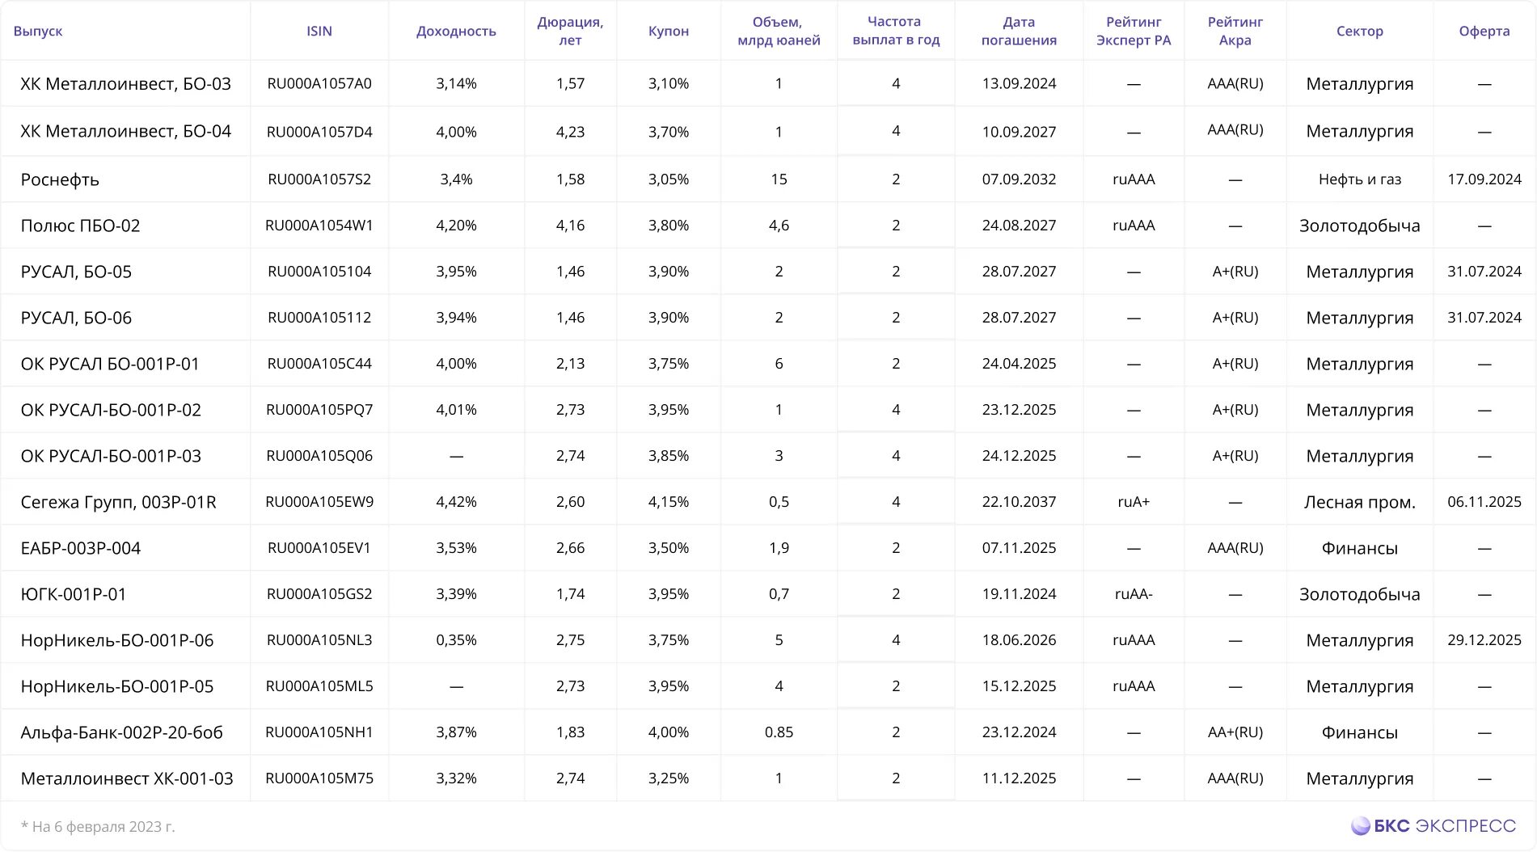The width and height of the screenshot is (1537, 852).
Task: Click the 'Купон' column header
Action: pyautogui.click(x=669, y=31)
